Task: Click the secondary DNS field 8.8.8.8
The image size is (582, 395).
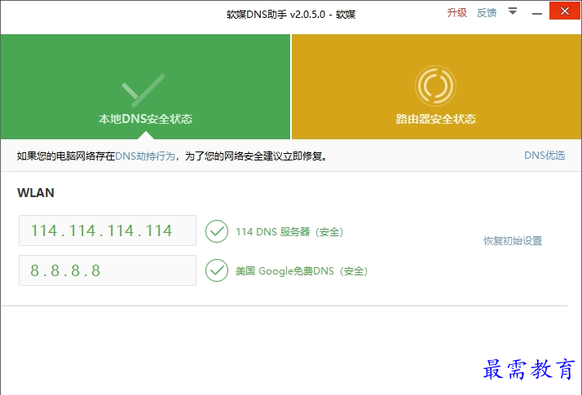Action: click(108, 270)
